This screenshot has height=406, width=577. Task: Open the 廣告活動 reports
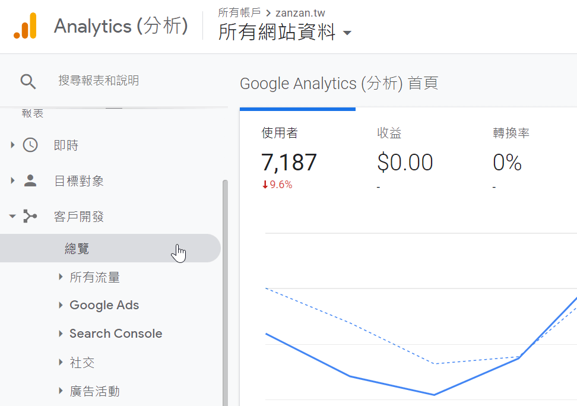click(94, 391)
